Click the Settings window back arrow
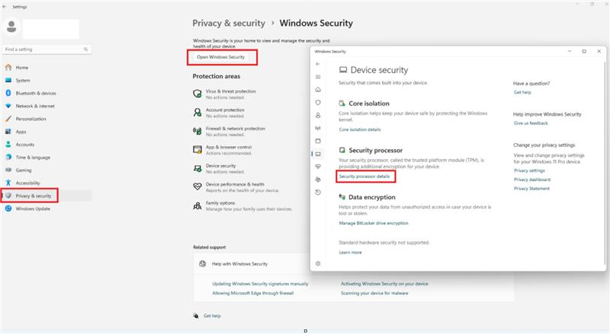 tap(5, 7)
